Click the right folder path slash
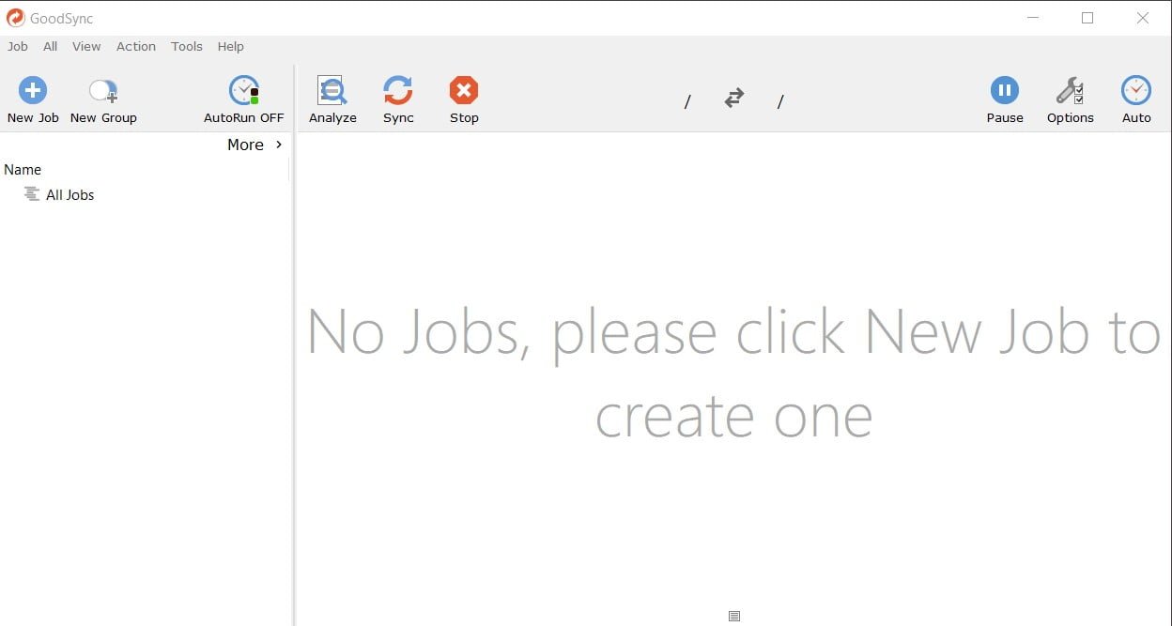Image resolution: width=1172 pixels, height=626 pixels. (780, 101)
